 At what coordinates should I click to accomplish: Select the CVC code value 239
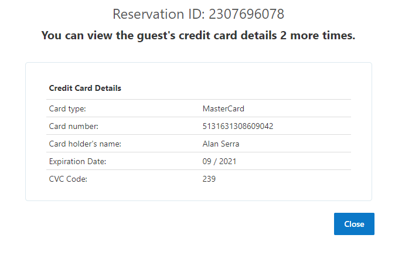[x=209, y=179]
